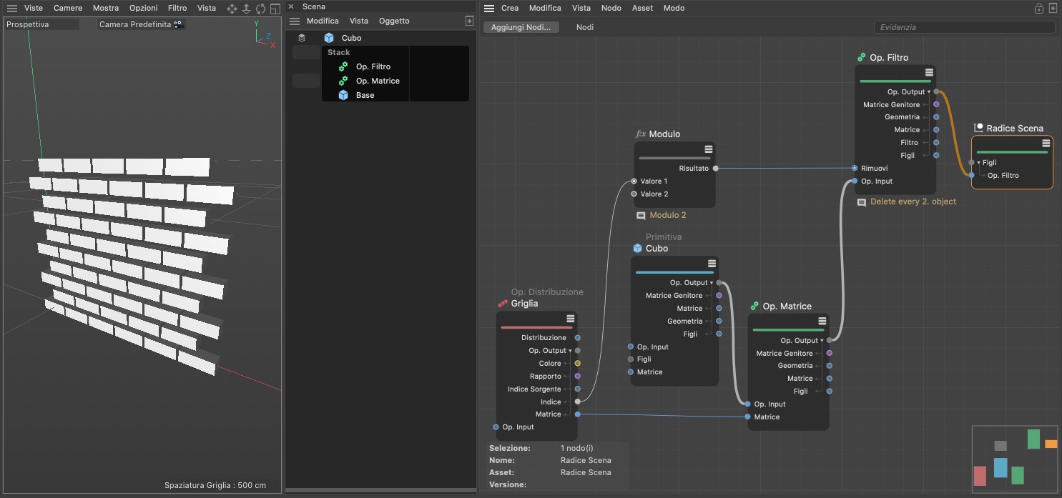Open the Prospettiva view dropdown

43,24
